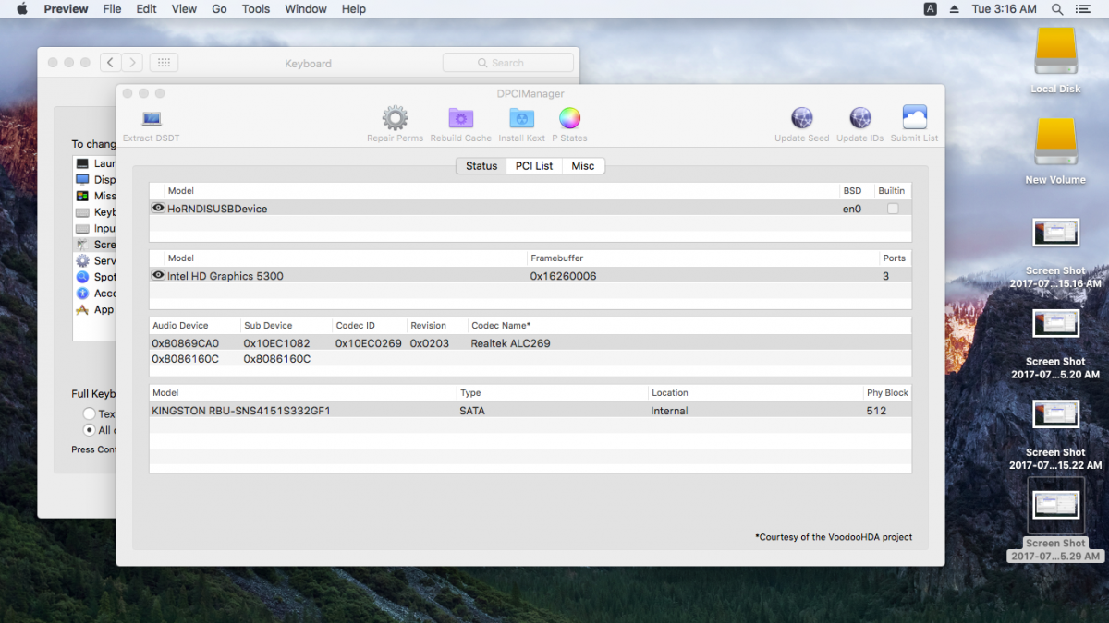1109x623 pixels.
Task: Open the Window menu
Action: click(x=306, y=9)
